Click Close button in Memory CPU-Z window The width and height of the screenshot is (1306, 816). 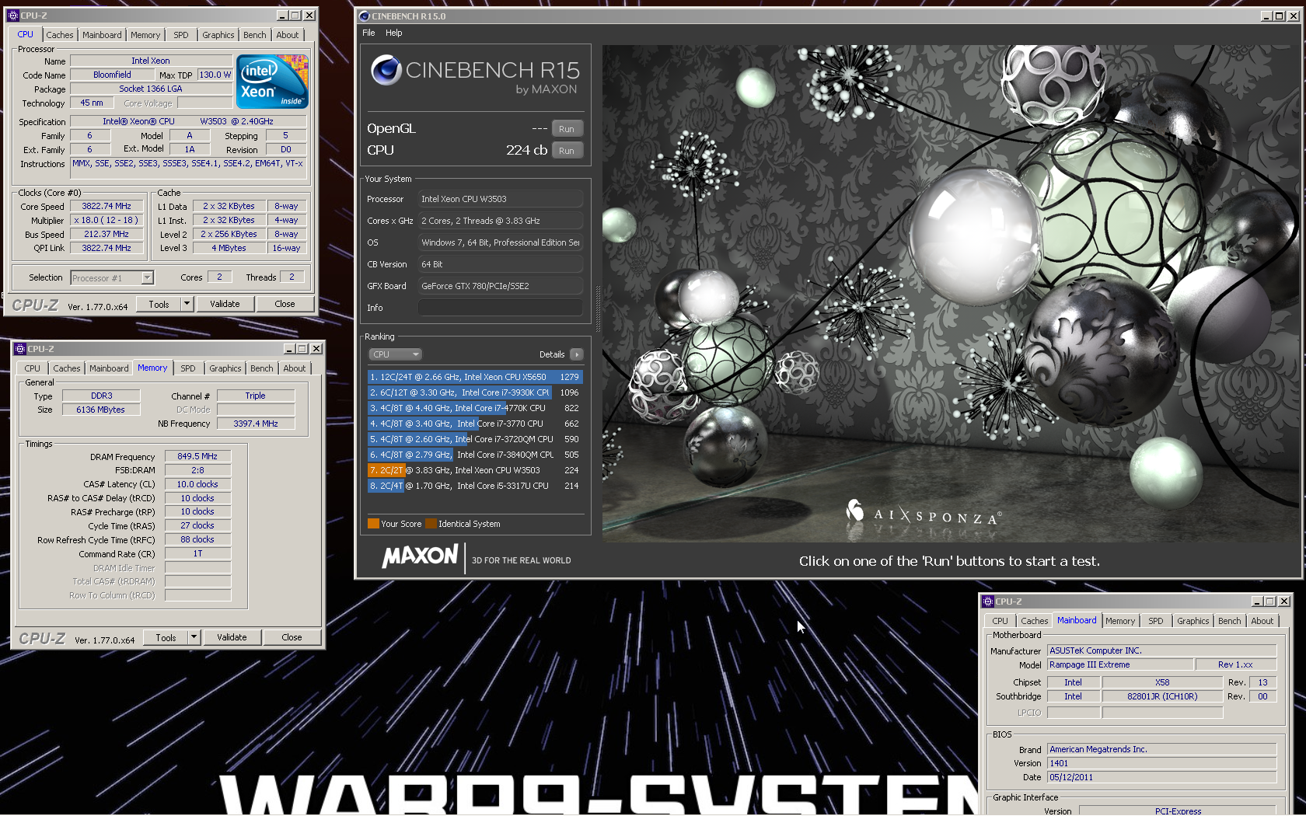[292, 637]
